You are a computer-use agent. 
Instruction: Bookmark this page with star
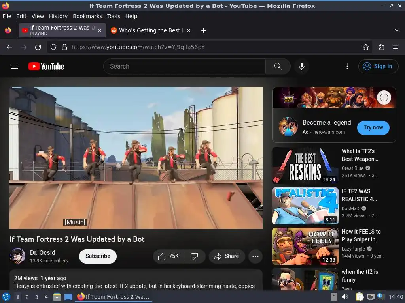coord(365,47)
